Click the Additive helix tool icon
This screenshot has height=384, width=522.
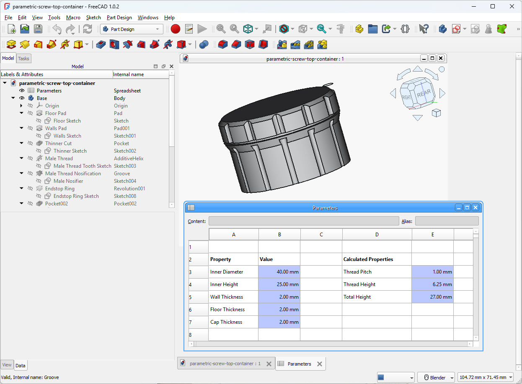pos(65,44)
